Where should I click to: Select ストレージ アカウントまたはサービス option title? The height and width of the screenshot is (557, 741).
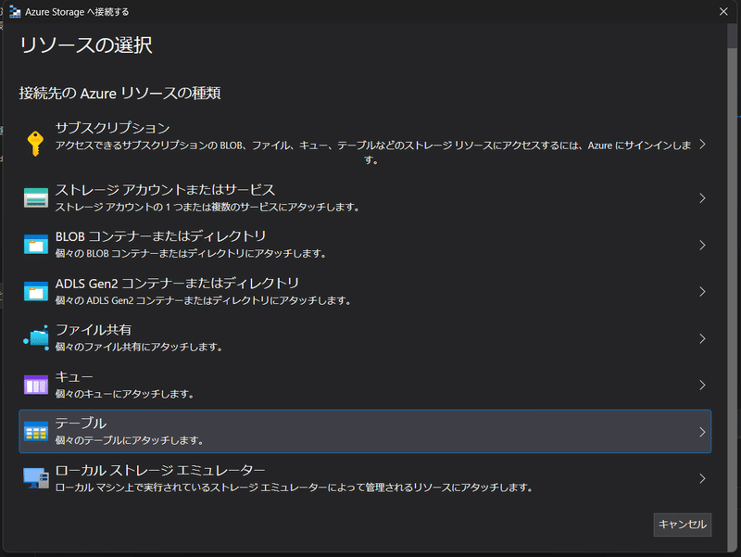(165, 190)
